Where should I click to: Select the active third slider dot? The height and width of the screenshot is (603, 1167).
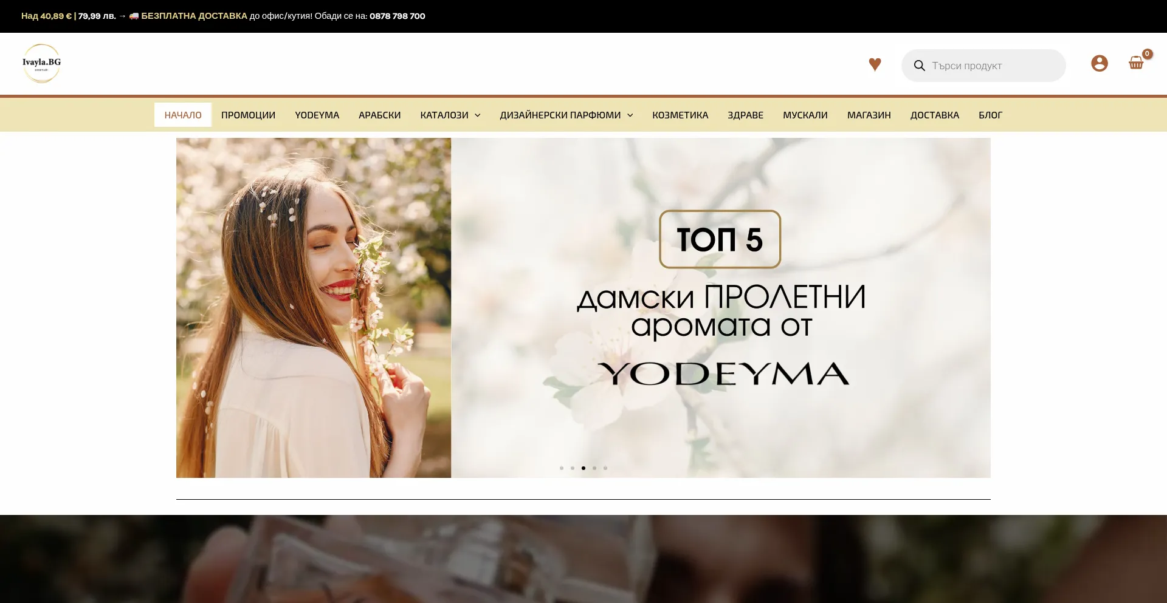(583, 468)
